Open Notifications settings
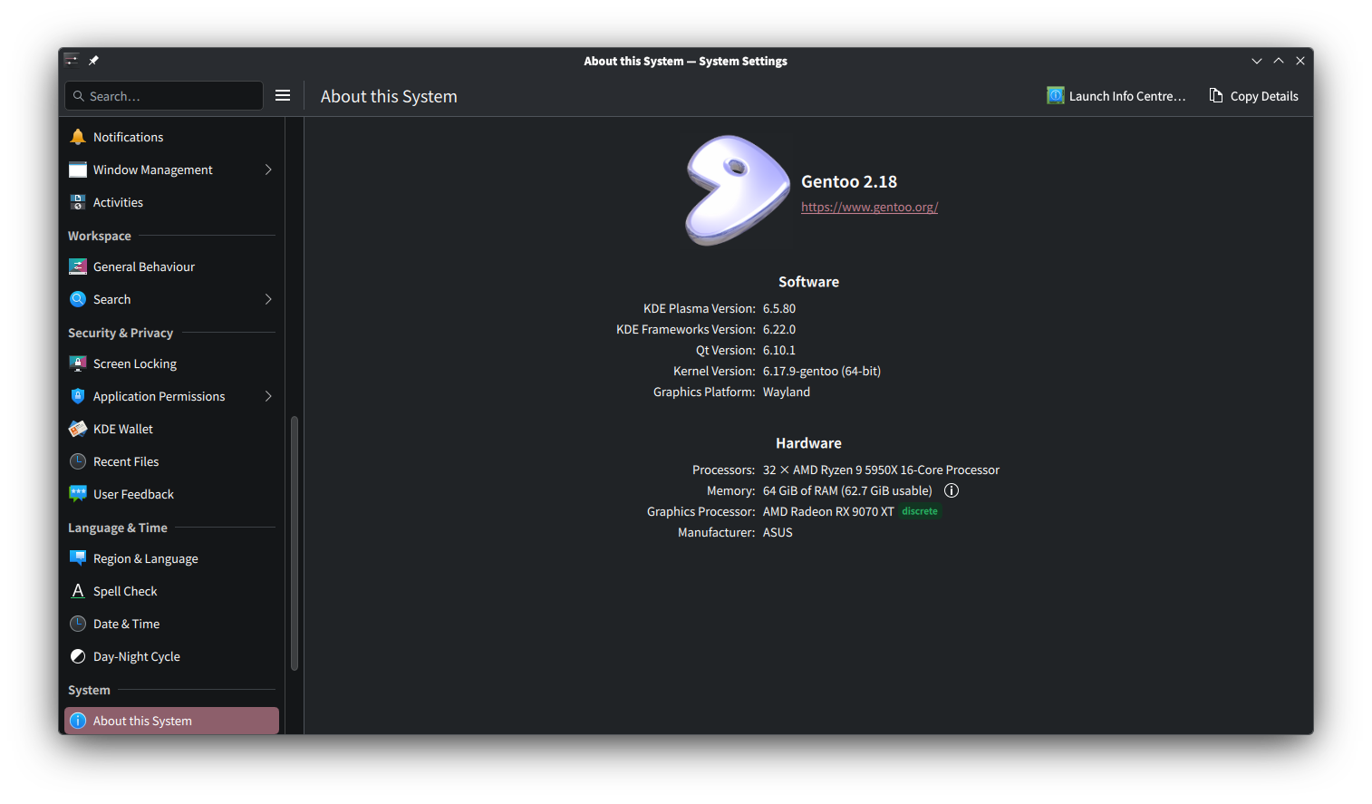 (x=171, y=137)
